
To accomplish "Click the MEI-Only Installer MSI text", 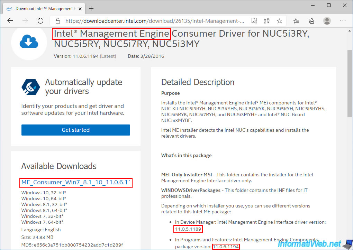I will click(187, 175).
